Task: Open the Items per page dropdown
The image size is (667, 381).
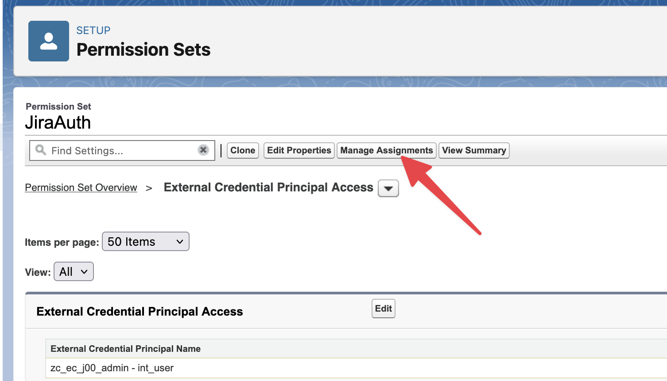Action: coord(146,242)
